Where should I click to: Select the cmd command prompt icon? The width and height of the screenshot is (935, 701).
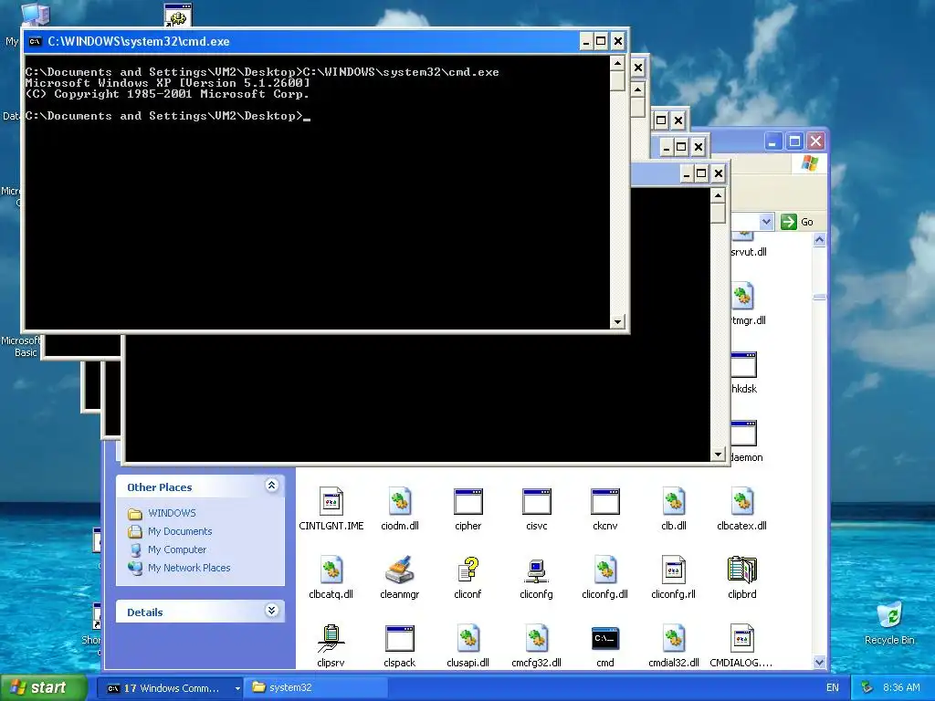(605, 639)
